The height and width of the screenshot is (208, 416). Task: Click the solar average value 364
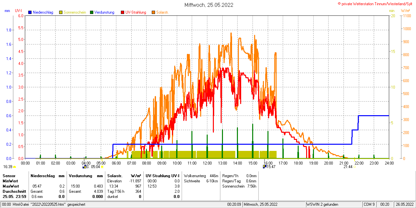138,191
